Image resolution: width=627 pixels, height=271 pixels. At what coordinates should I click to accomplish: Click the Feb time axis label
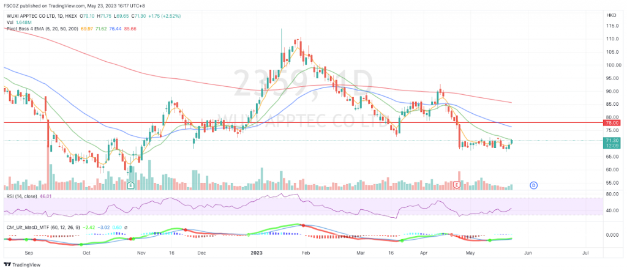coord(306,253)
